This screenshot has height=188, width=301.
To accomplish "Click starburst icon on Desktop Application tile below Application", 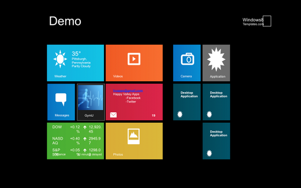I will [x=209, y=114].
